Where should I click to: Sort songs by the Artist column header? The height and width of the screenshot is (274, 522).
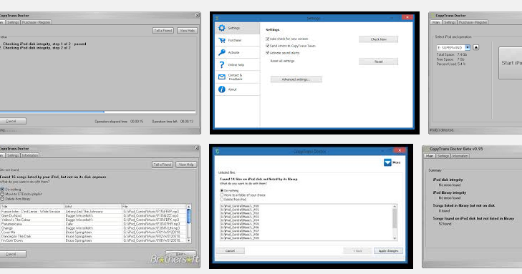pos(93,207)
